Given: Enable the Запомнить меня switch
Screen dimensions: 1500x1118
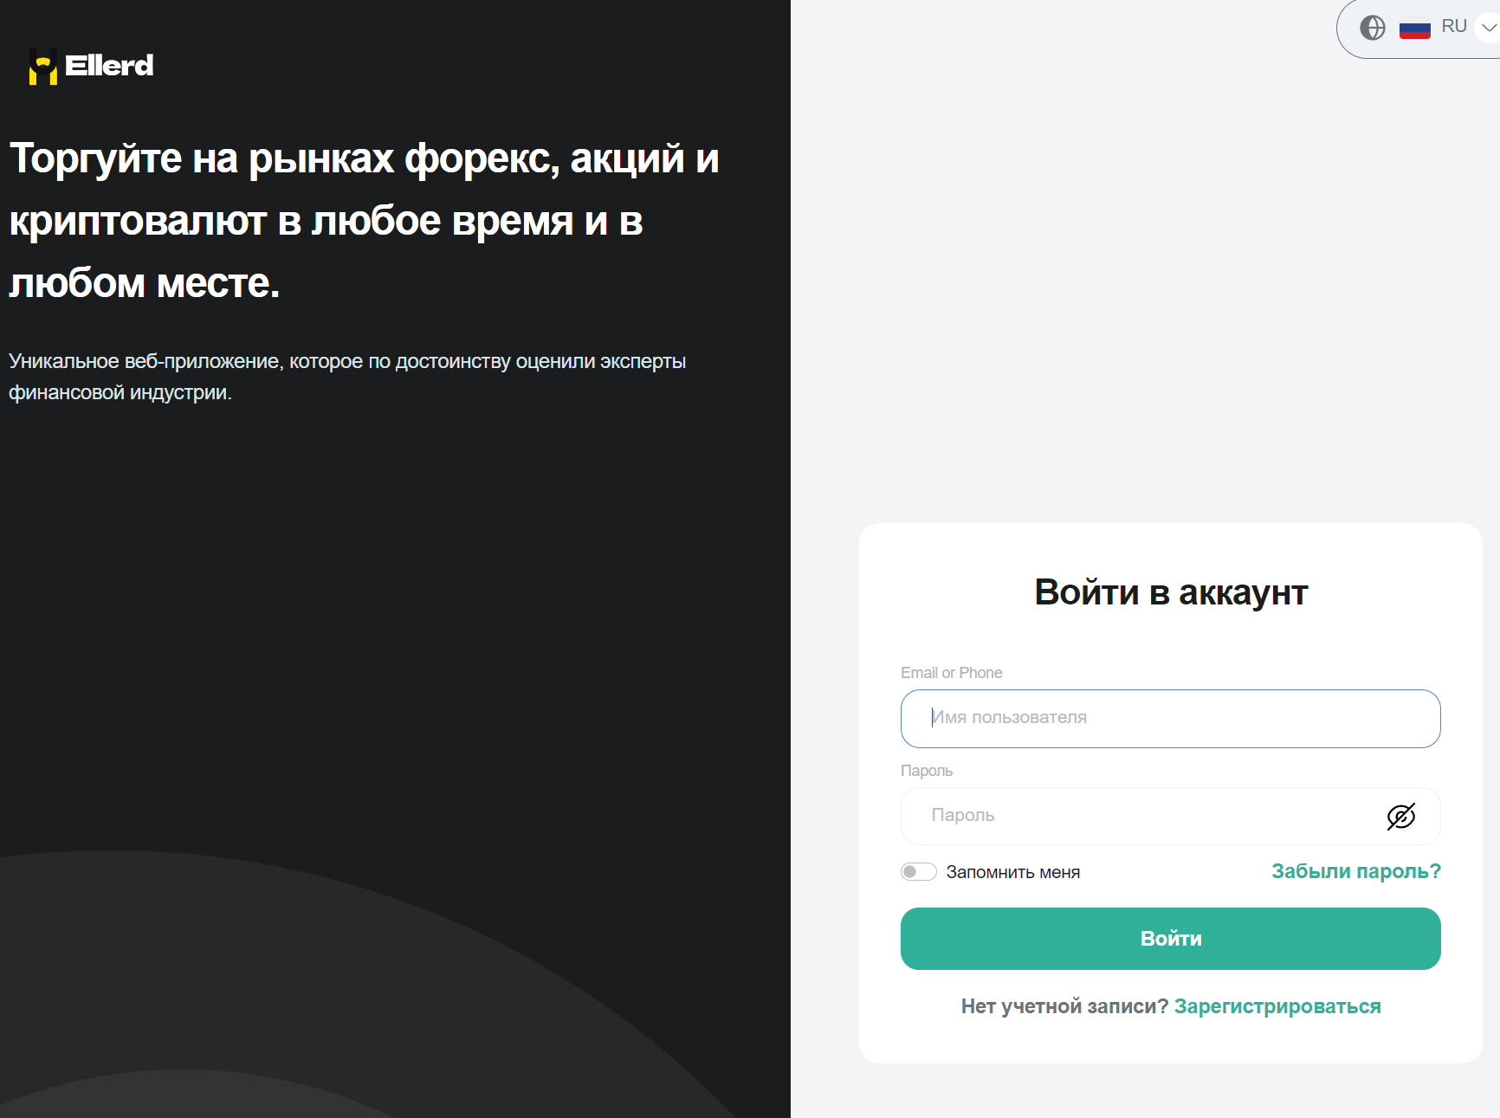Looking at the screenshot, I should tap(918, 872).
